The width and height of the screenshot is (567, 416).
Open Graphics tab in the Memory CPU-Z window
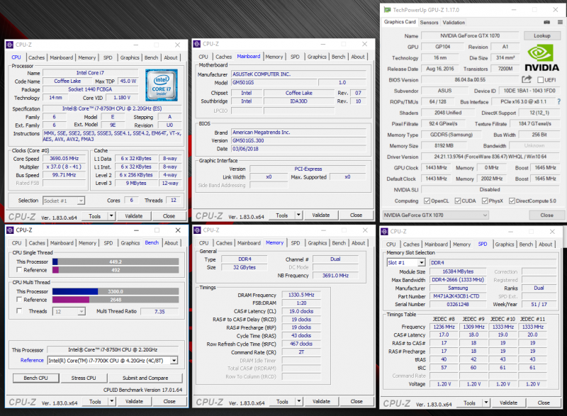point(317,243)
